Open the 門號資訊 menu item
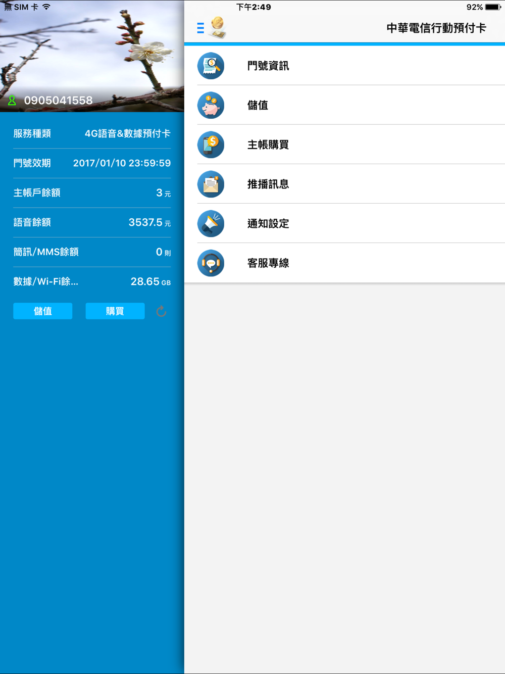The height and width of the screenshot is (674, 505). pyautogui.click(x=344, y=66)
